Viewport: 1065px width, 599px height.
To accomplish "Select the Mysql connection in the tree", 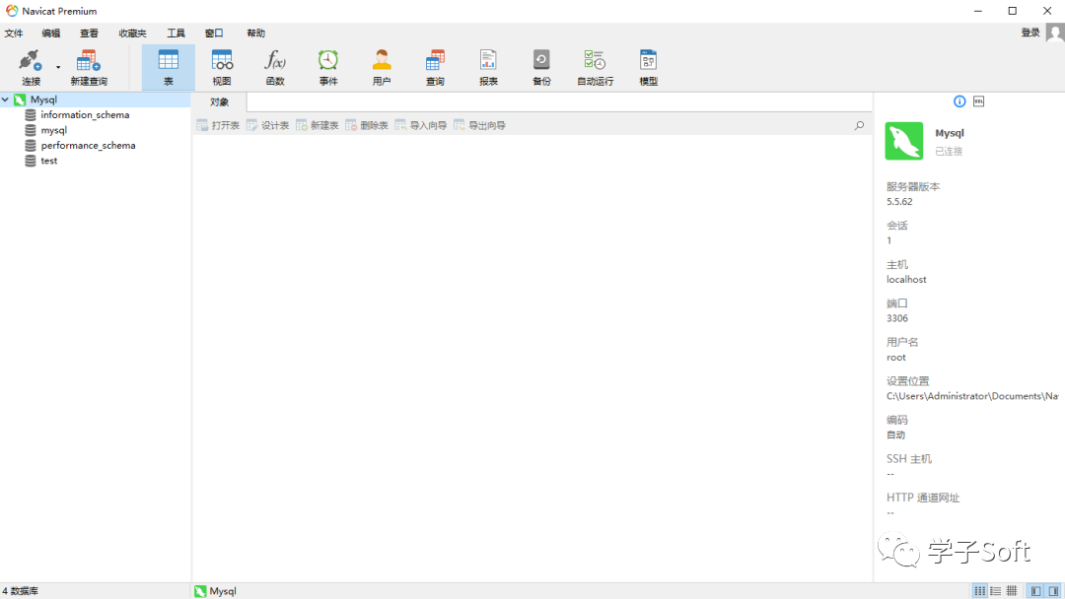I will pos(43,100).
